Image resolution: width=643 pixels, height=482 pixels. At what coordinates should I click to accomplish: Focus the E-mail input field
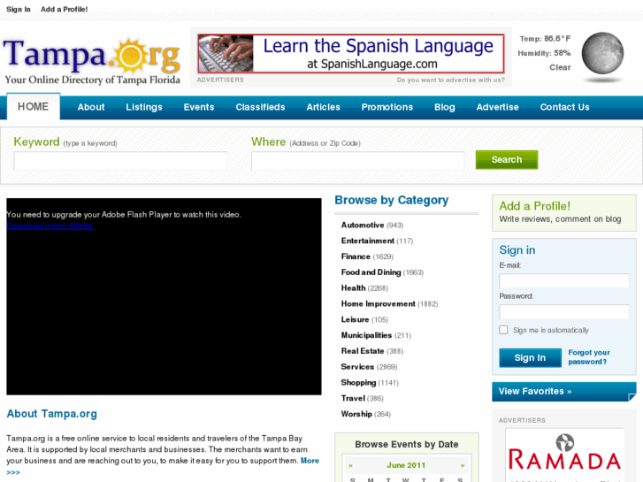[x=564, y=281]
